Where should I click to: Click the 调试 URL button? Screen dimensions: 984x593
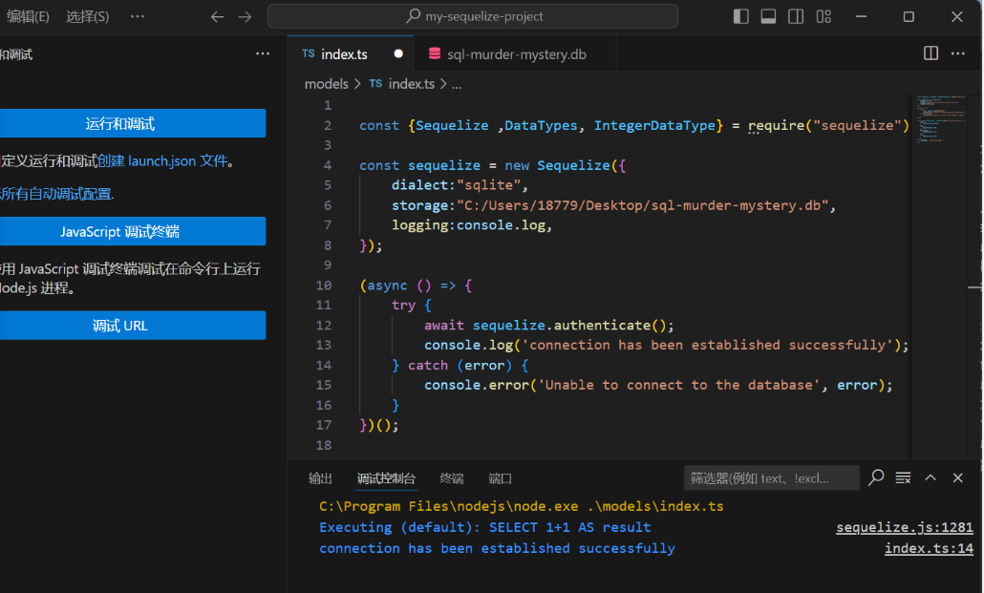point(133,326)
